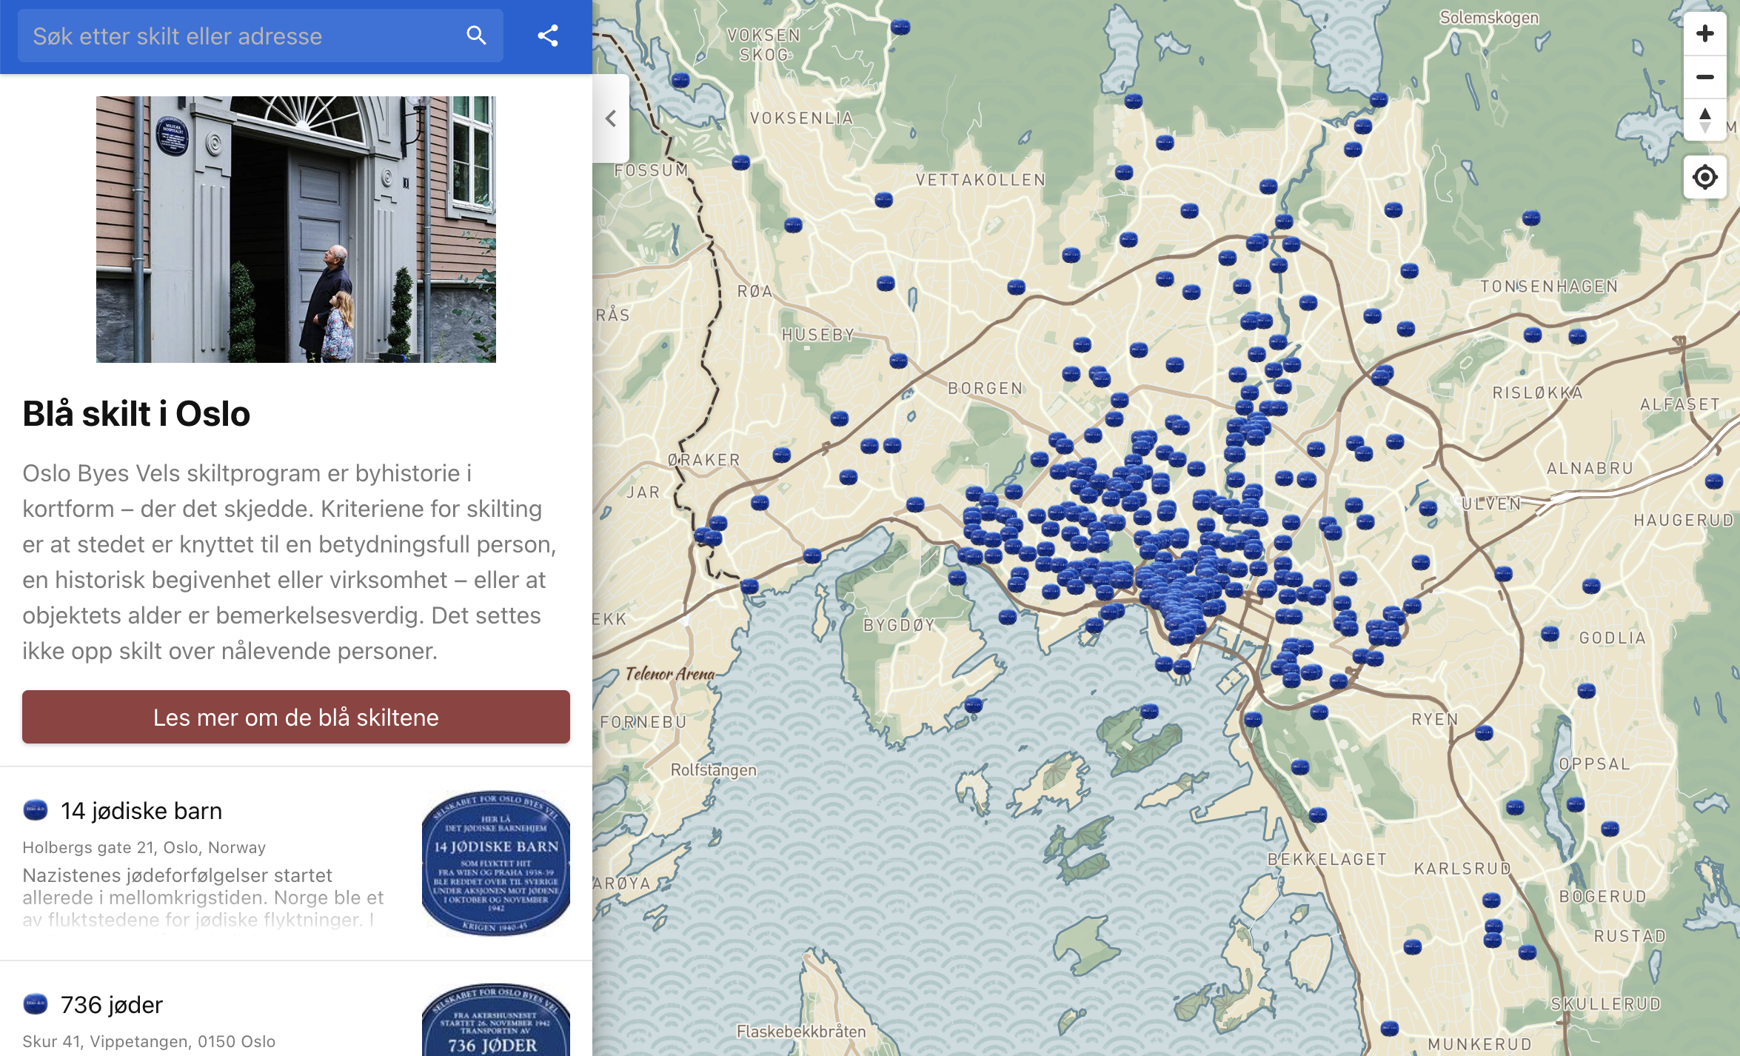1740x1056 pixels.
Task: Zoom in with the plus button
Action: (1704, 33)
